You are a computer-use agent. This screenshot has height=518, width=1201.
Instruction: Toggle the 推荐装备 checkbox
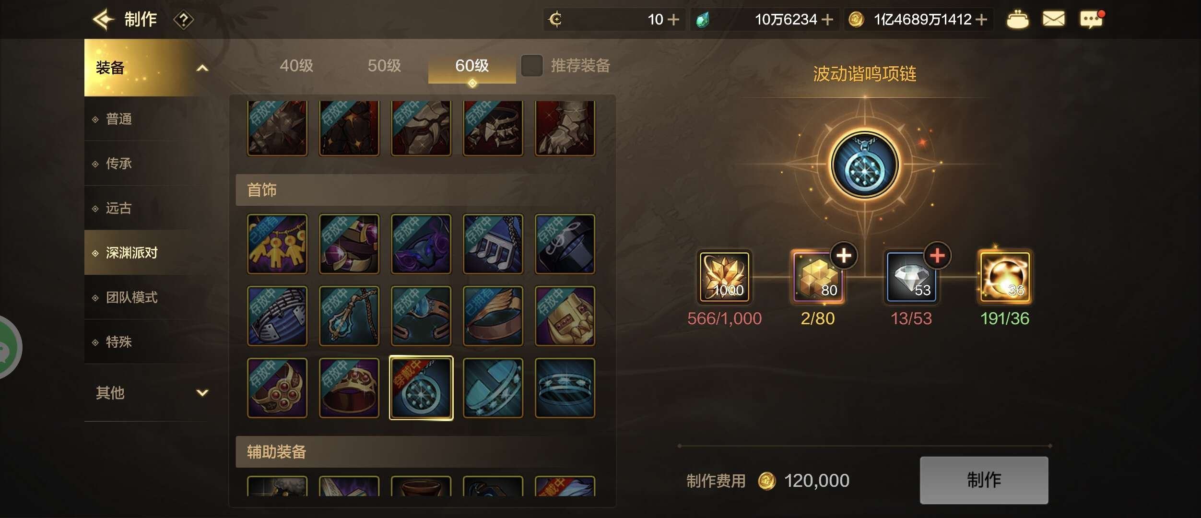pos(532,66)
